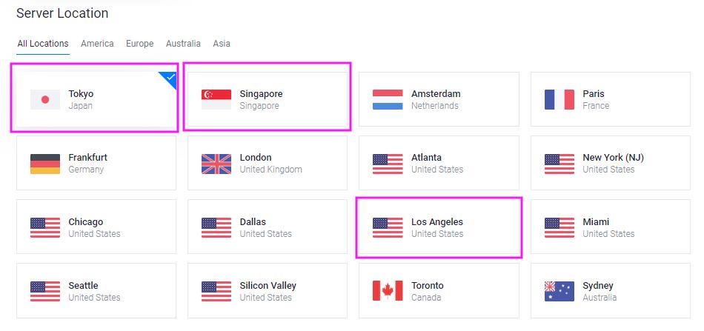Screen dimensions: 704x331
Task: Select the Seattle location option
Action: tap(96, 291)
